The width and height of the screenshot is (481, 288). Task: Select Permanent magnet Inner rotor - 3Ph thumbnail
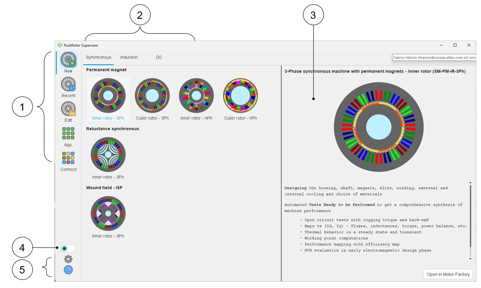point(108,96)
